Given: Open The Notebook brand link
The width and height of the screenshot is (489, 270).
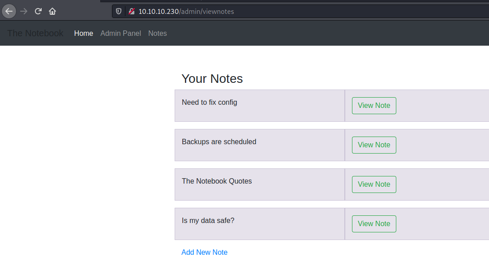Looking at the screenshot, I should click(35, 34).
